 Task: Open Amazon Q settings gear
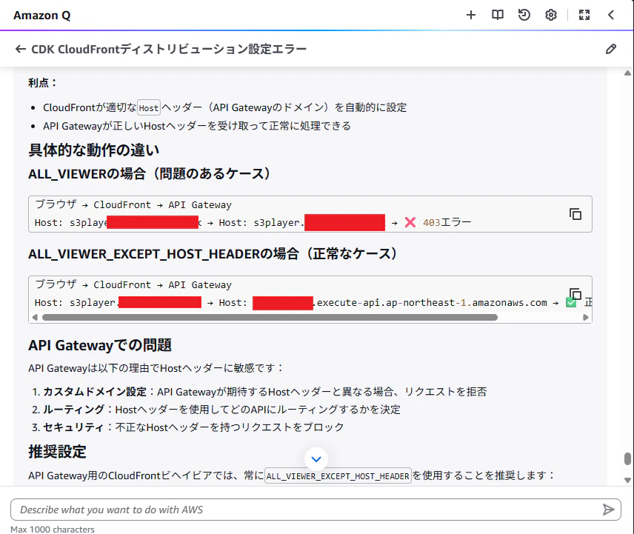[551, 16]
